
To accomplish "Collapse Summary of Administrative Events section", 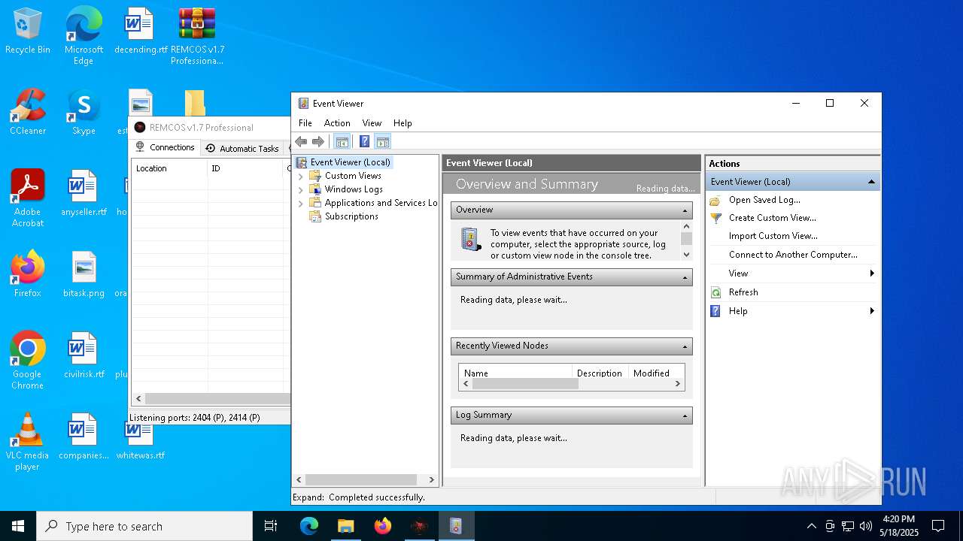I will (x=685, y=277).
